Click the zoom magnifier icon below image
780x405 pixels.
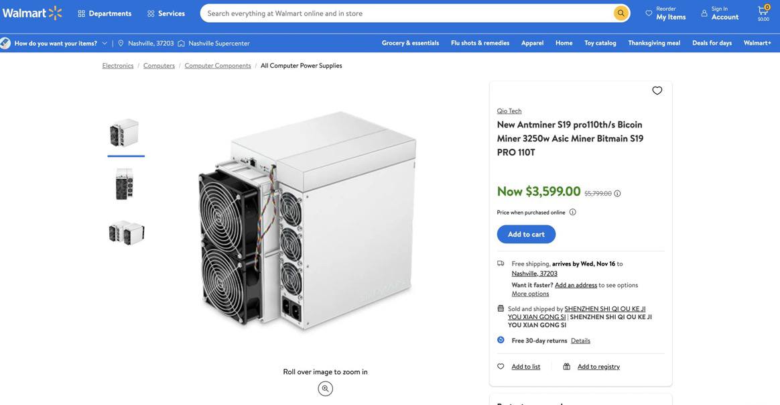(325, 389)
